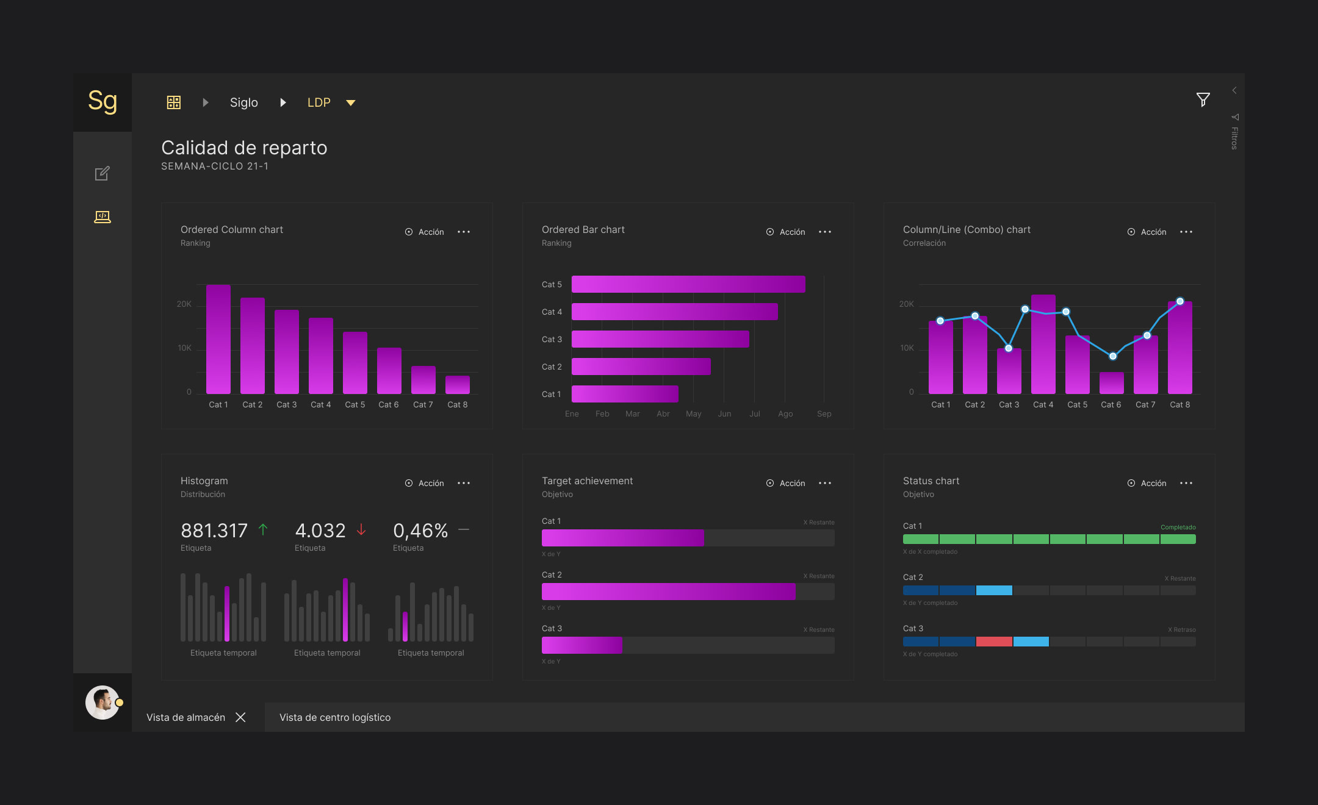Click the 0,46% histogram value
The width and height of the screenshot is (1318, 805).
tap(420, 531)
